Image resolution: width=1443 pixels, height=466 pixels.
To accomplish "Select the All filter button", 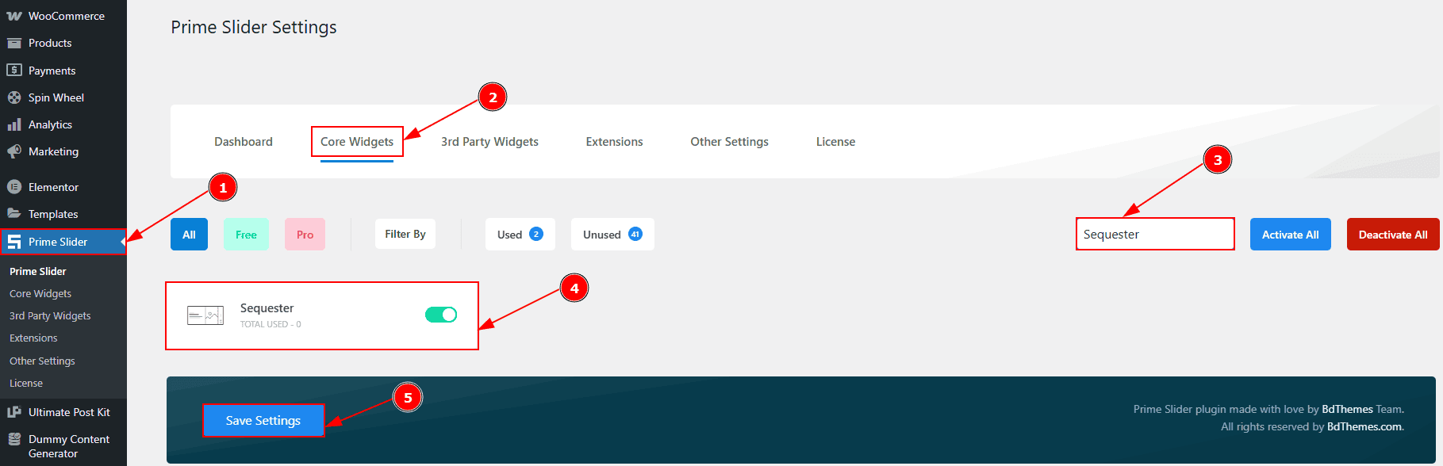I will coord(189,235).
